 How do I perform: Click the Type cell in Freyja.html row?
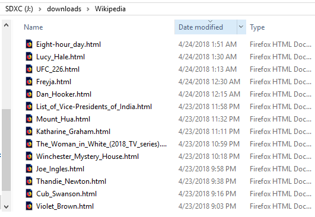(281, 82)
